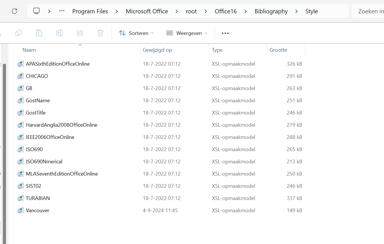The image size is (384, 244).
Task: Select file name GostTitle
Action: pos(36,113)
